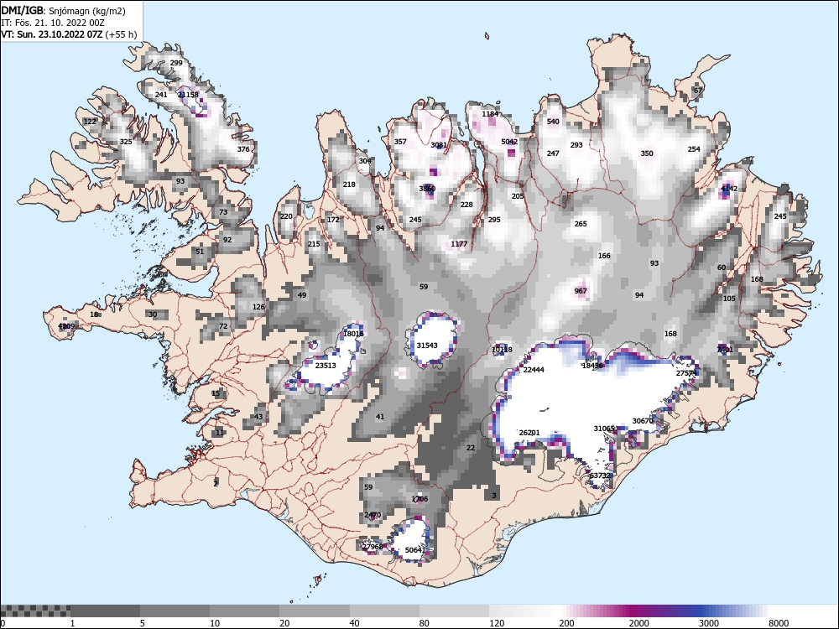Click the value '215'
The image size is (839, 629).
coord(314,244)
